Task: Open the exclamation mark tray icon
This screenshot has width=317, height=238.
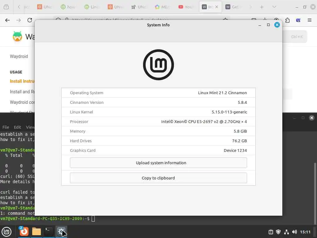Action: click(271, 232)
